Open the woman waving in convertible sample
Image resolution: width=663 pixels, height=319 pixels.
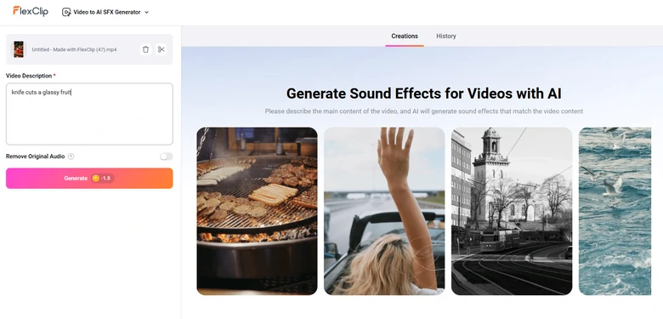(384, 211)
